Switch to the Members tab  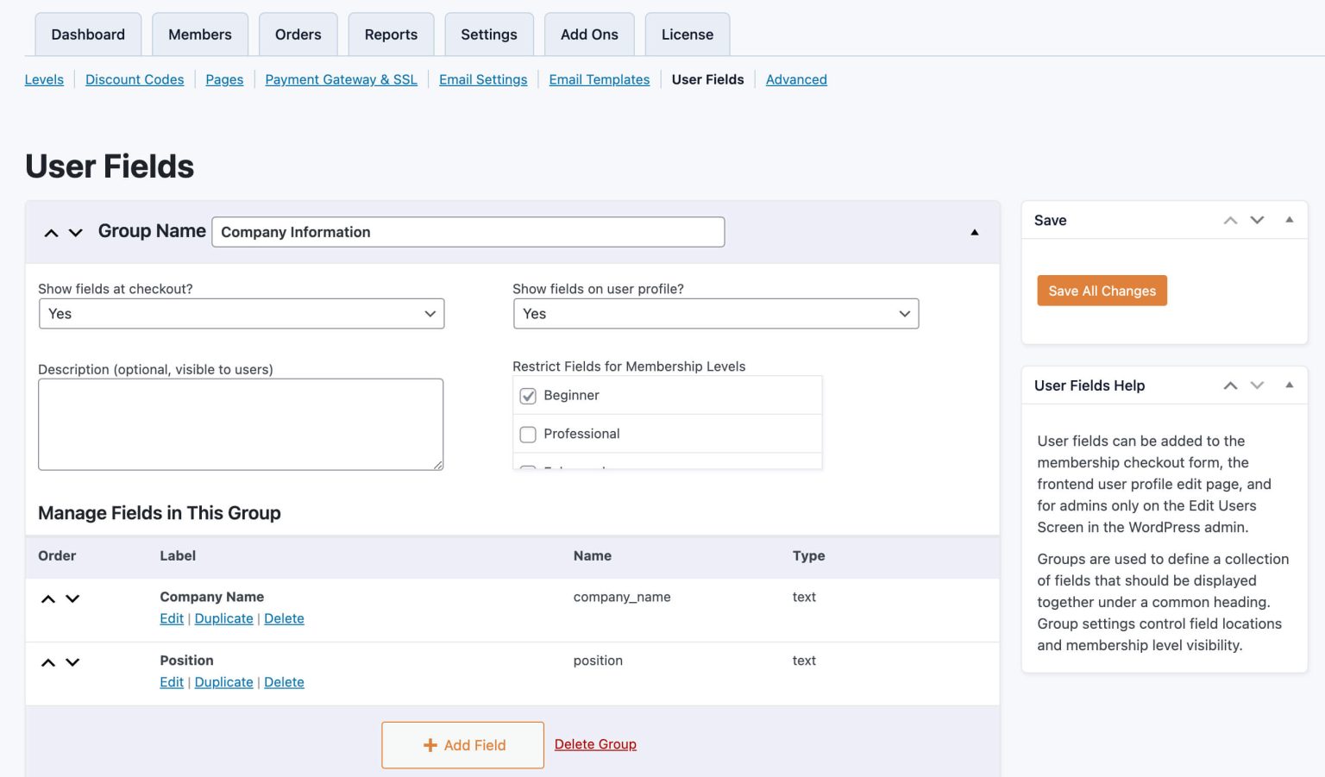(200, 34)
